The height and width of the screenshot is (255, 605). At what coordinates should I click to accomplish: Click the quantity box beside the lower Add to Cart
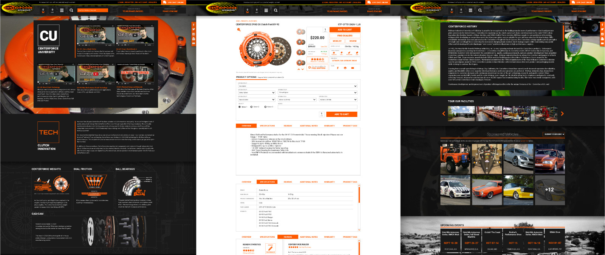click(x=322, y=114)
